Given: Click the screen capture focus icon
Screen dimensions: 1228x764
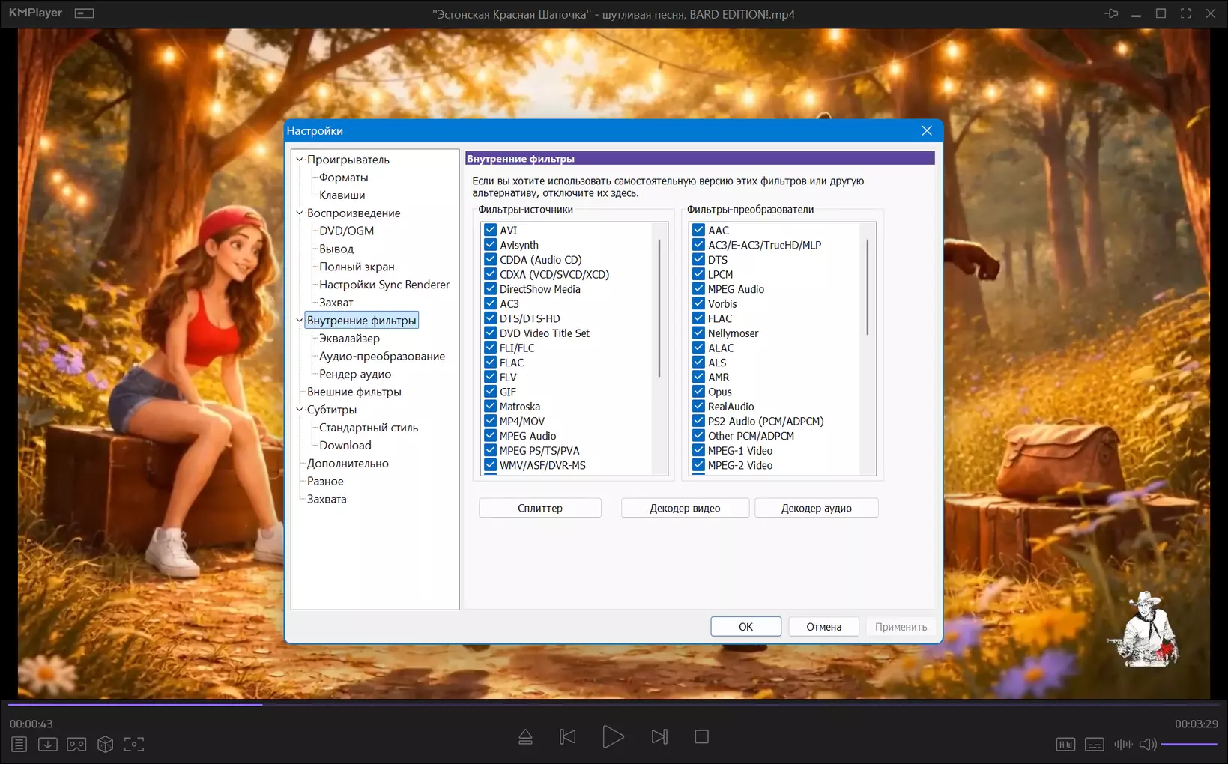Looking at the screenshot, I should tap(134, 744).
